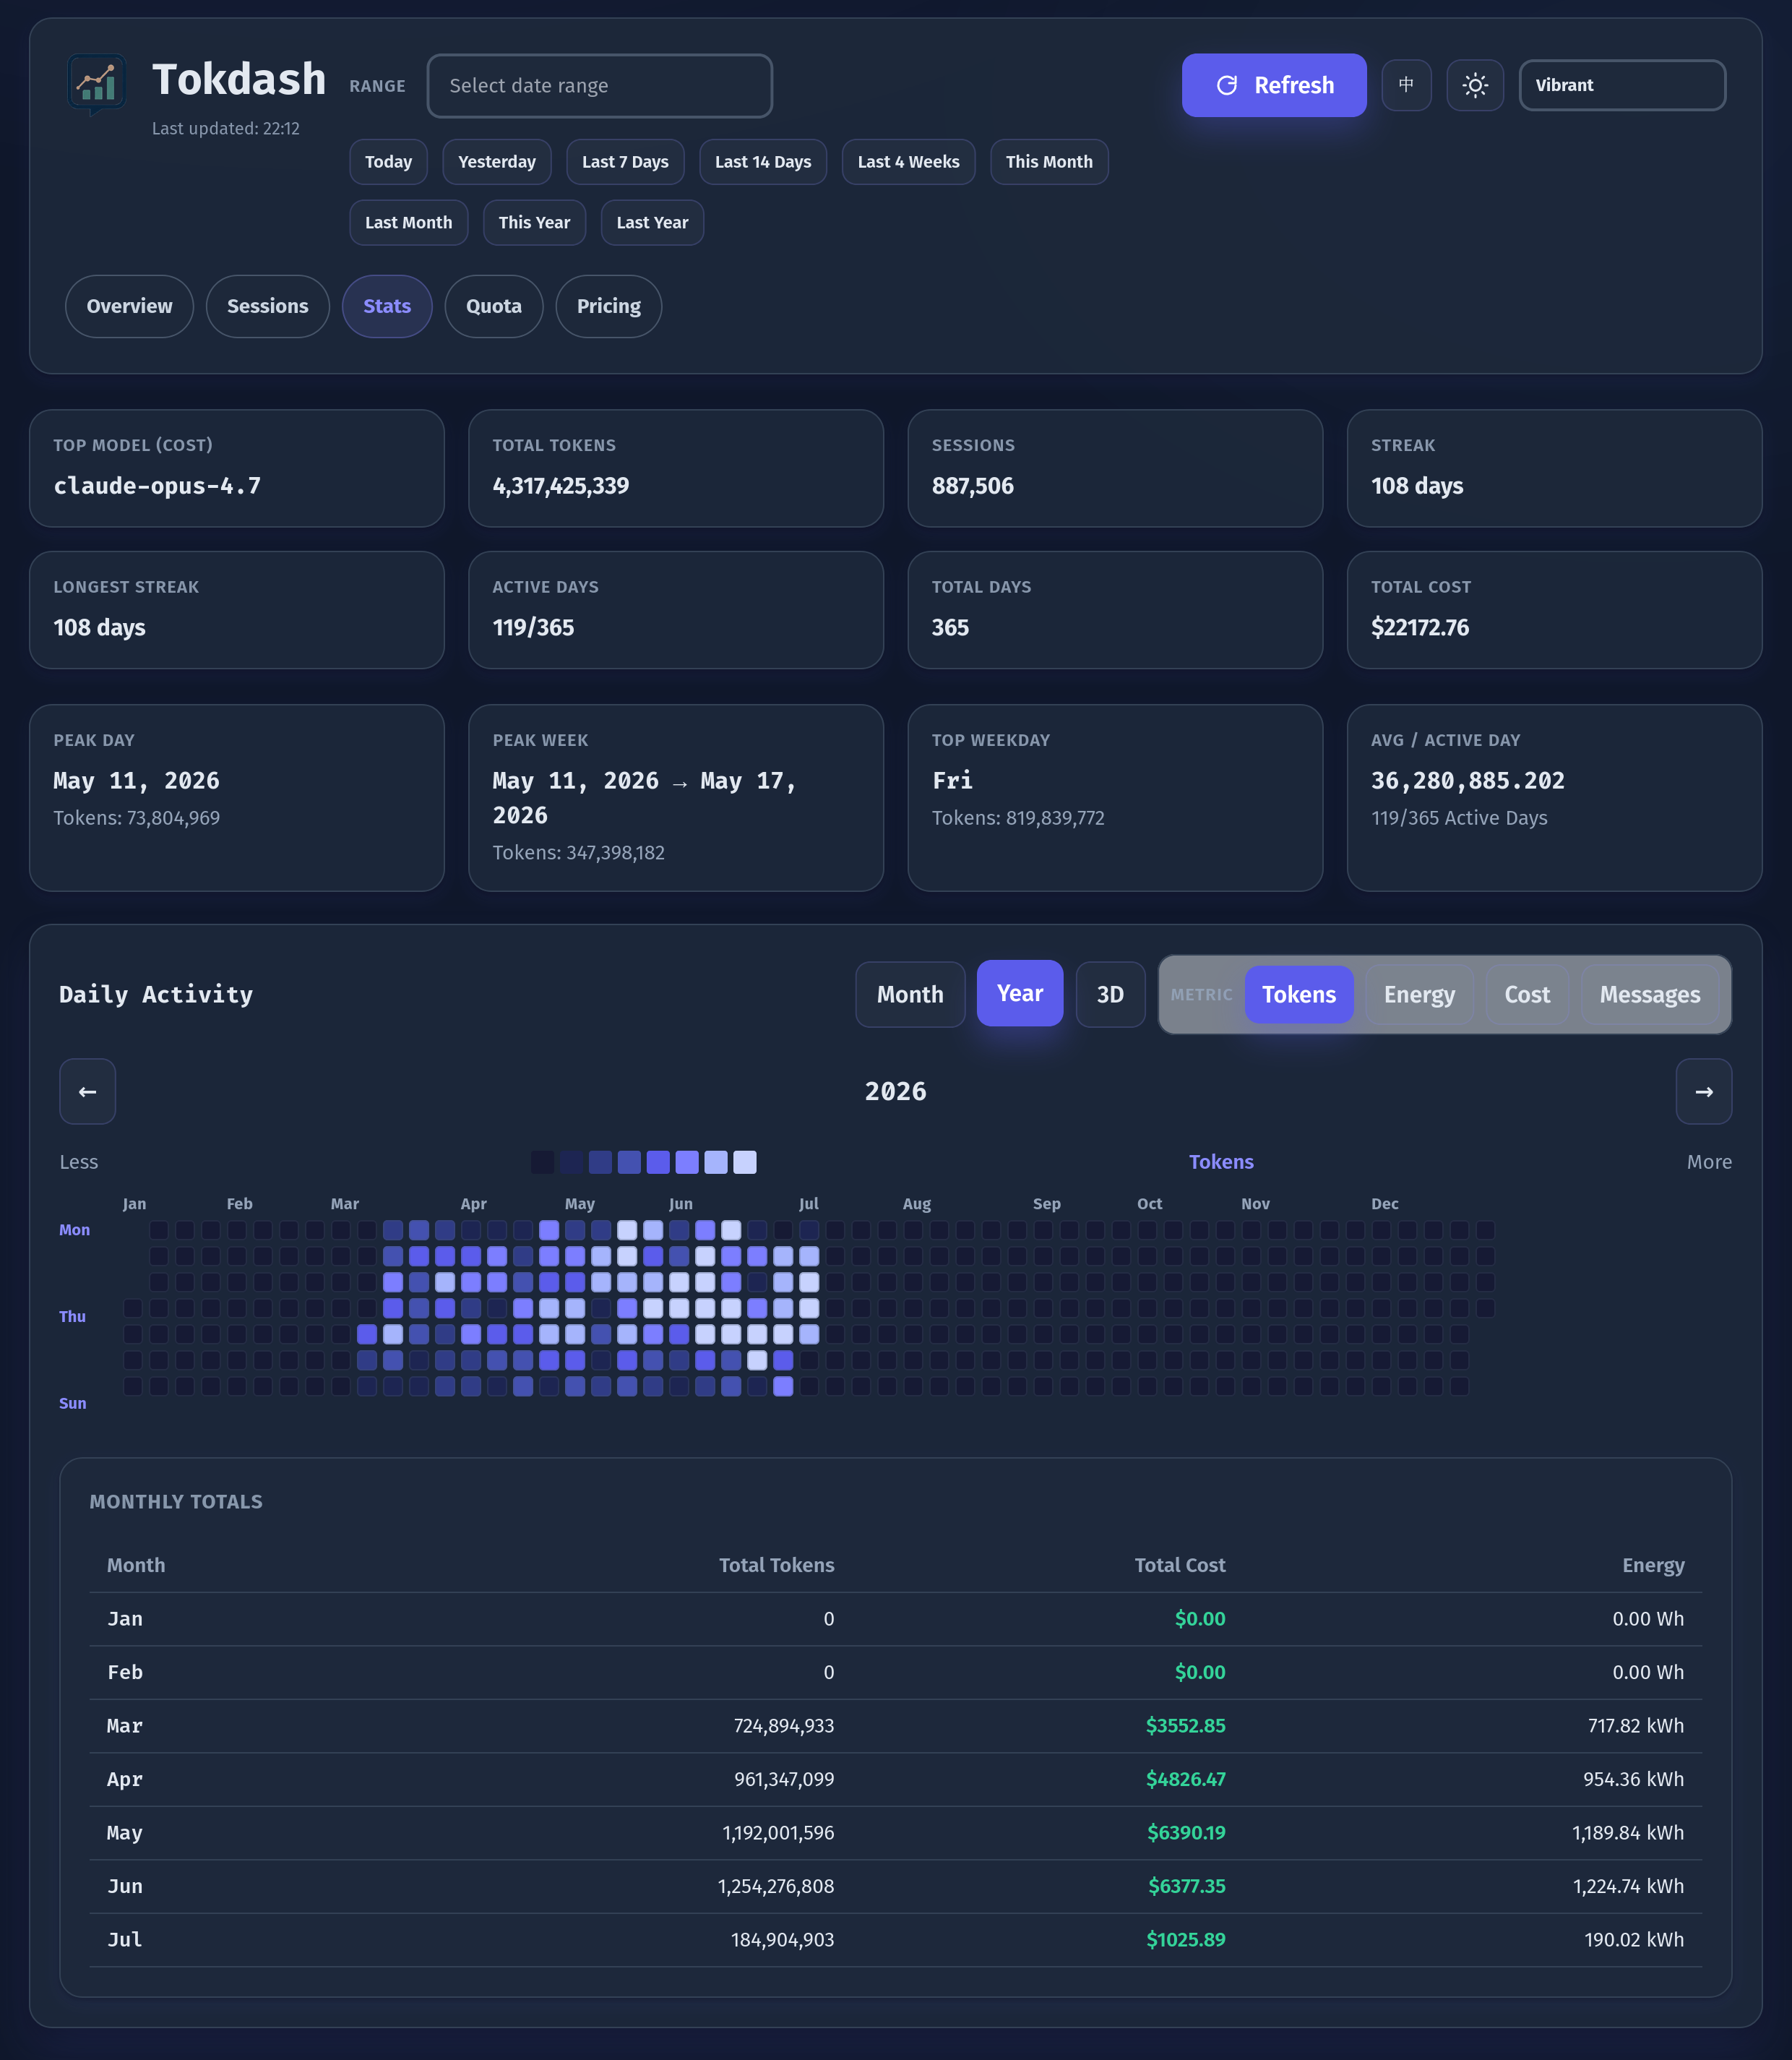The image size is (1792, 2060).
Task: Click the Sessions 887,506 card
Action: (x=1115, y=468)
